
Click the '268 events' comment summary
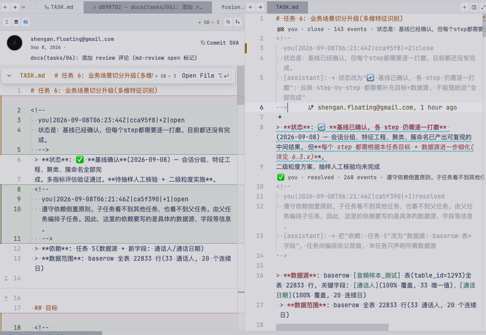pyautogui.click(x=360, y=177)
